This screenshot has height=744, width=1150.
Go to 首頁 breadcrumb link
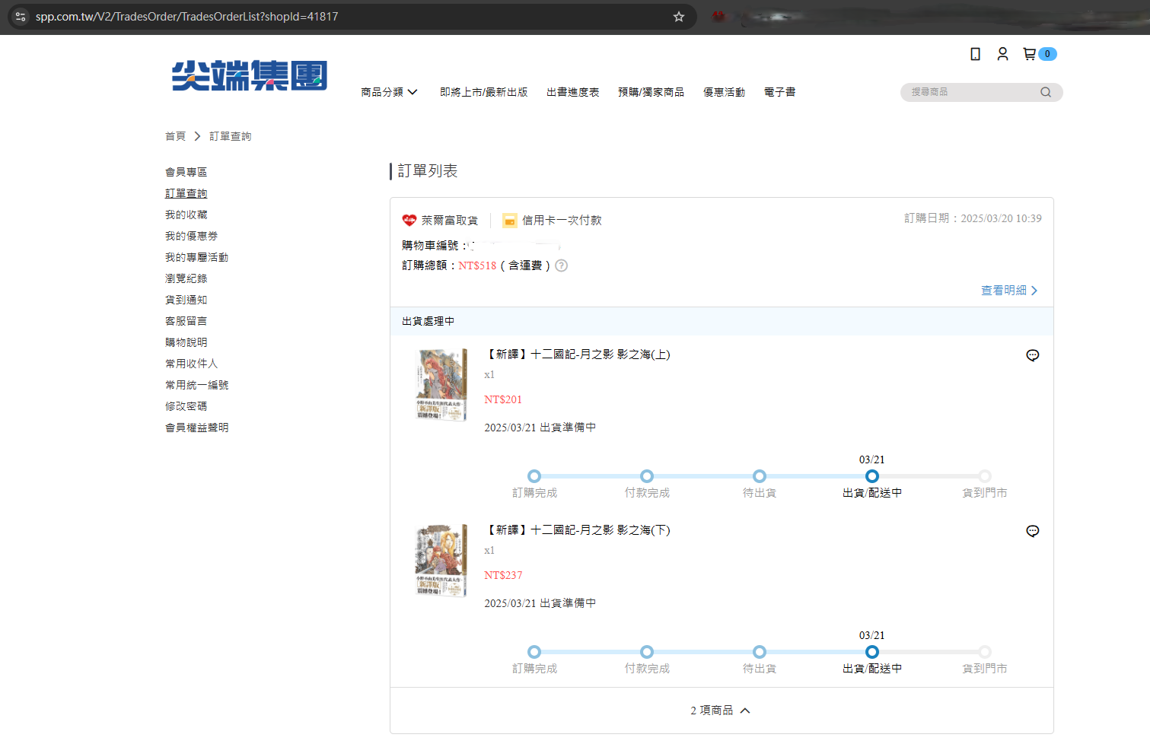pyautogui.click(x=176, y=136)
